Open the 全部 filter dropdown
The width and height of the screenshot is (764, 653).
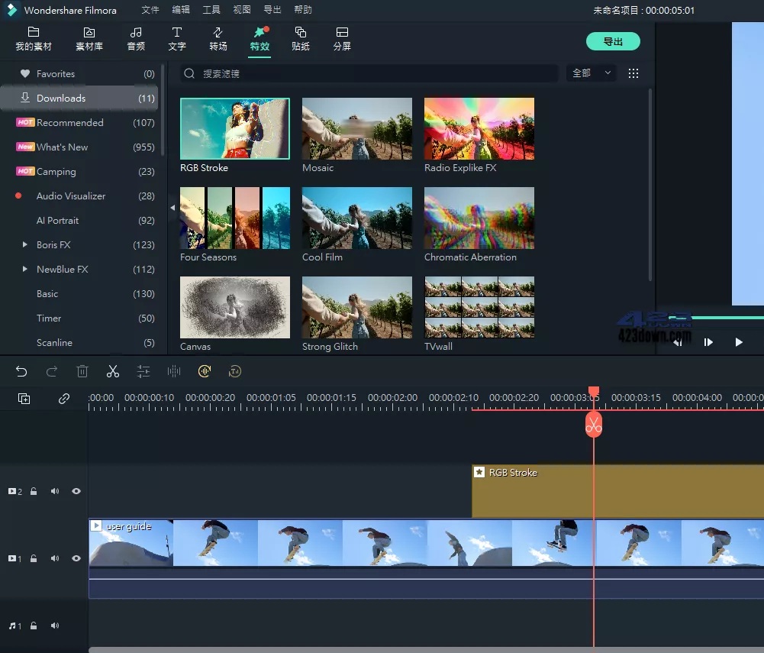591,73
